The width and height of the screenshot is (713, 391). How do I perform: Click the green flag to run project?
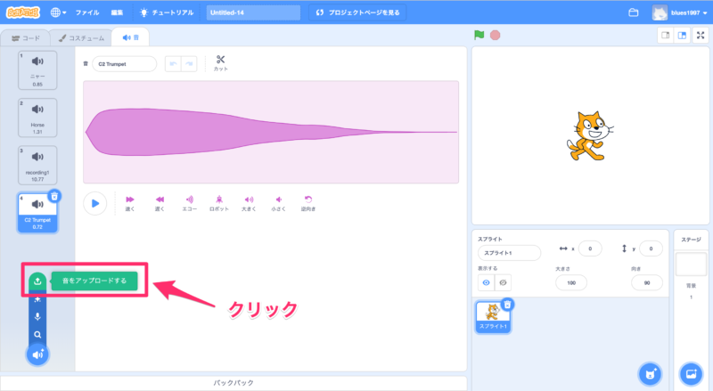[x=479, y=36]
